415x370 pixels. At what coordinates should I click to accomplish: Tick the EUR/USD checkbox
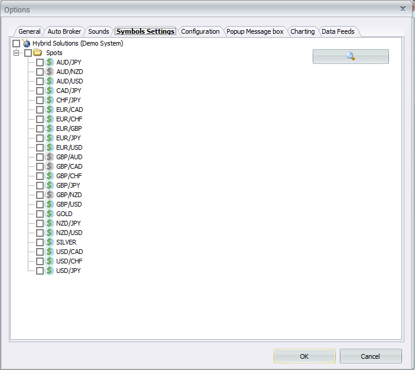pos(40,147)
